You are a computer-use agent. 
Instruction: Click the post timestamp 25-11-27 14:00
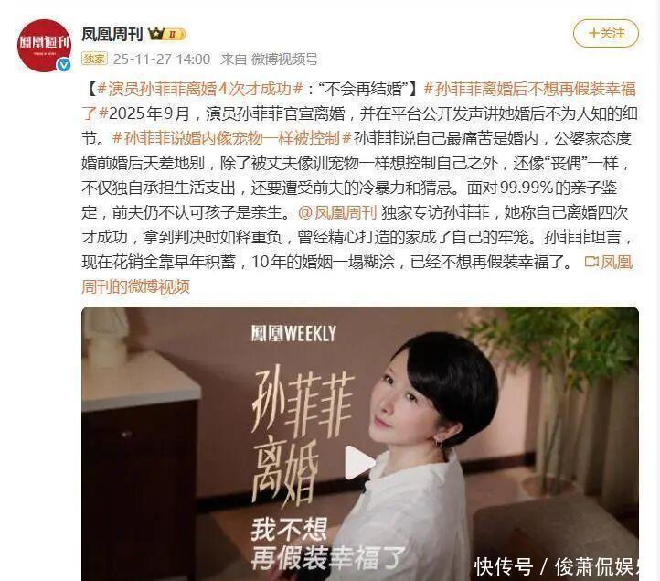[x=162, y=59]
